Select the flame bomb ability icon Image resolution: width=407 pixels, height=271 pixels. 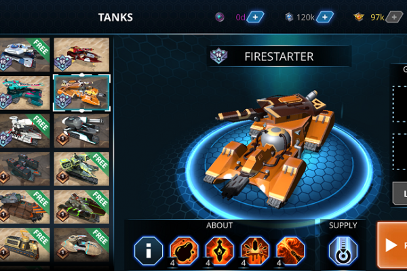[x=220, y=251]
